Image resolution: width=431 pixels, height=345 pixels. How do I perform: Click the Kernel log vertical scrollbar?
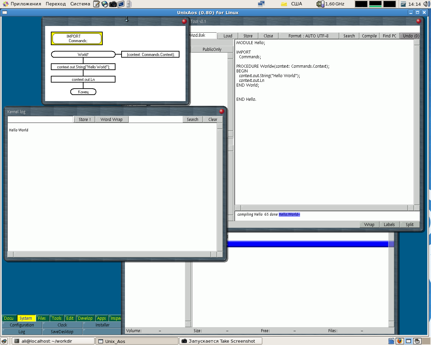[x=220, y=187]
